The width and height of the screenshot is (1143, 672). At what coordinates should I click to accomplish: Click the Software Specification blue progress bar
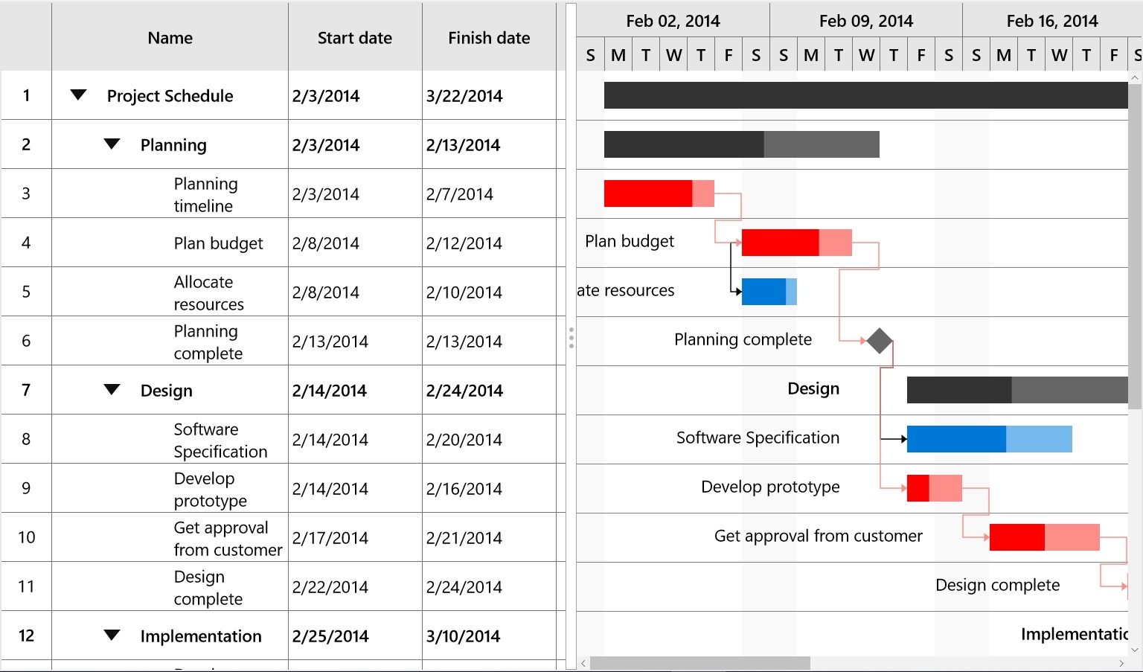tap(956, 439)
